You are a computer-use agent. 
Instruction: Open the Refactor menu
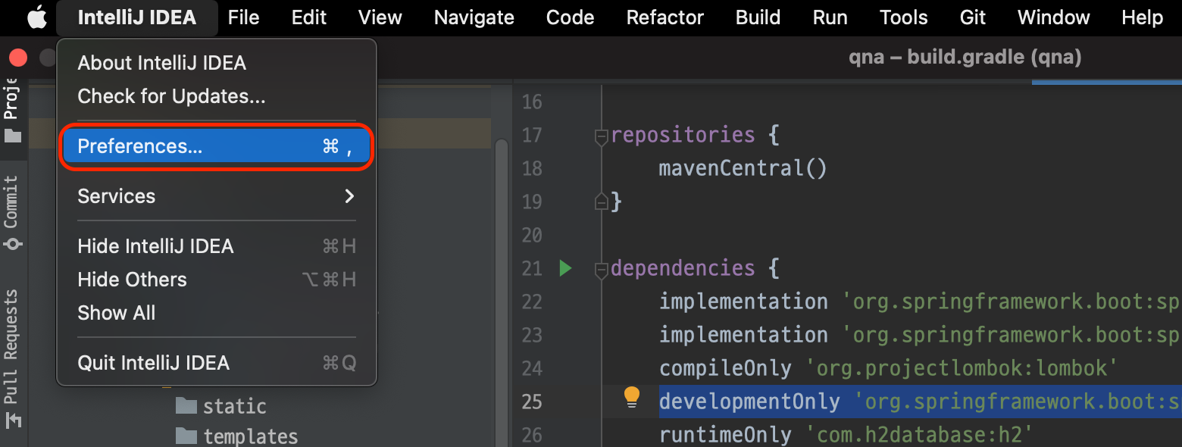665,17
